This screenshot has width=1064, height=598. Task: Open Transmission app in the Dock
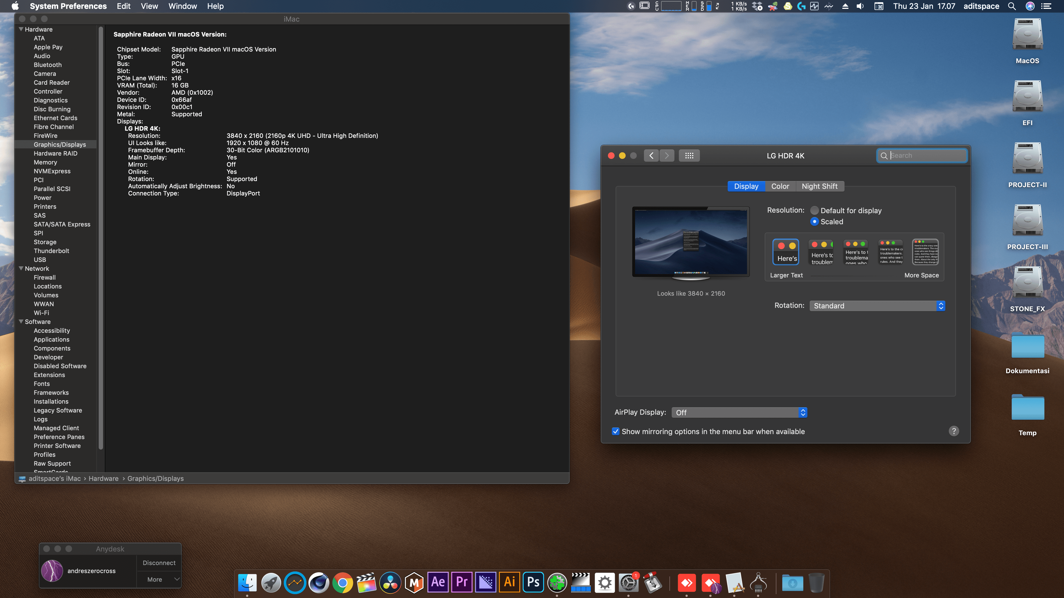[x=653, y=583]
